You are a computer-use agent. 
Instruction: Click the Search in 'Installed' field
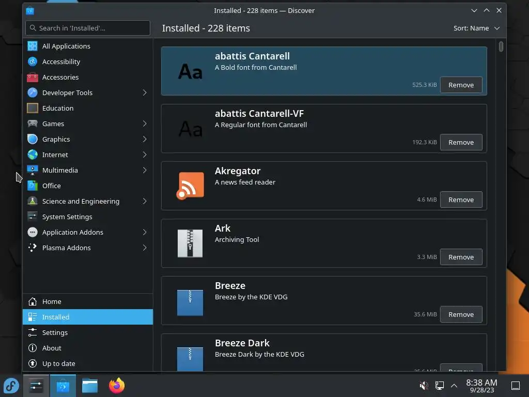[88, 28]
